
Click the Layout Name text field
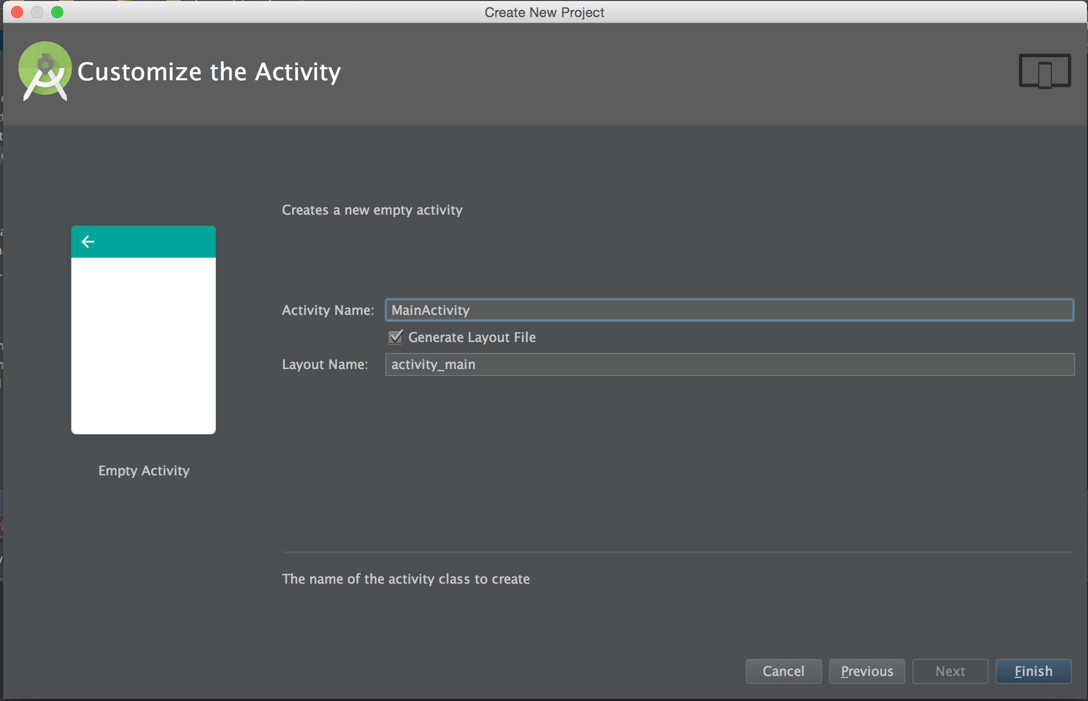pyautogui.click(x=729, y=365)
